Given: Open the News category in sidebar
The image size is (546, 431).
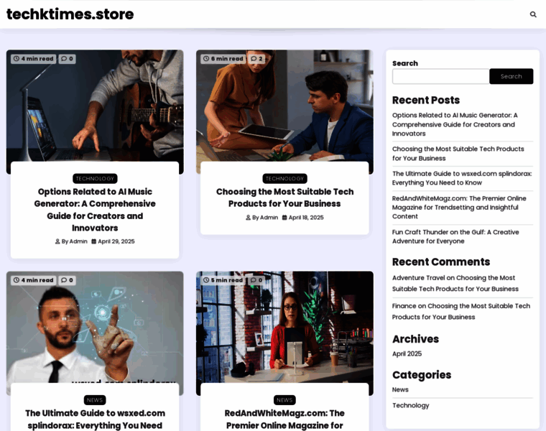Looking at the screenshot, I should pos(400,389).
